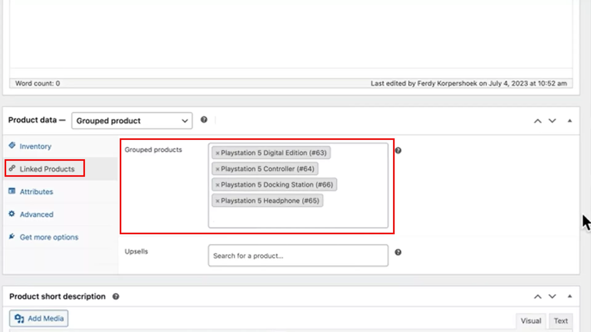Screen dimensions: 591x332
Task: Click the Get more options icon
Action: click(x=11, y=236)
